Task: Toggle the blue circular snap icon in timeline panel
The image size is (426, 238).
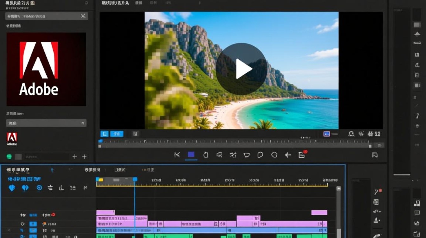Action: tap(39, 188)
